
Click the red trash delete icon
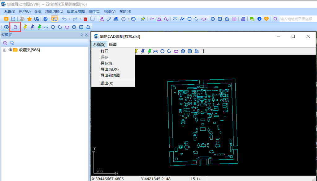(85, 19)
